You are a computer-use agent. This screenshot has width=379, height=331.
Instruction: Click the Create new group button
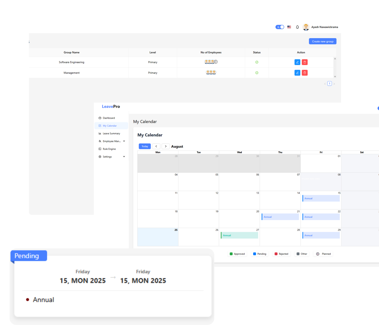pyautogui.click(x=322, y=41)
